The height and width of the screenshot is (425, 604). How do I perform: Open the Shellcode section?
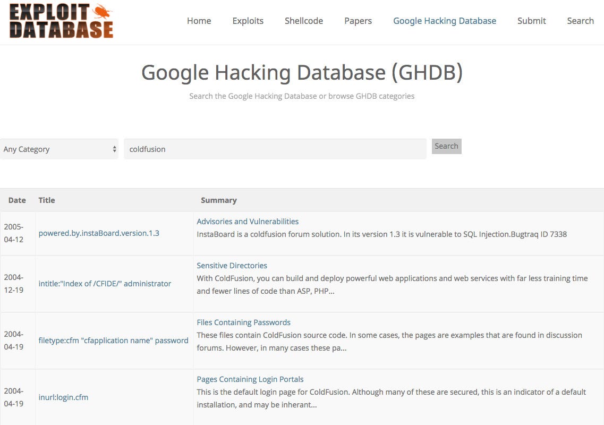[303, 21]
